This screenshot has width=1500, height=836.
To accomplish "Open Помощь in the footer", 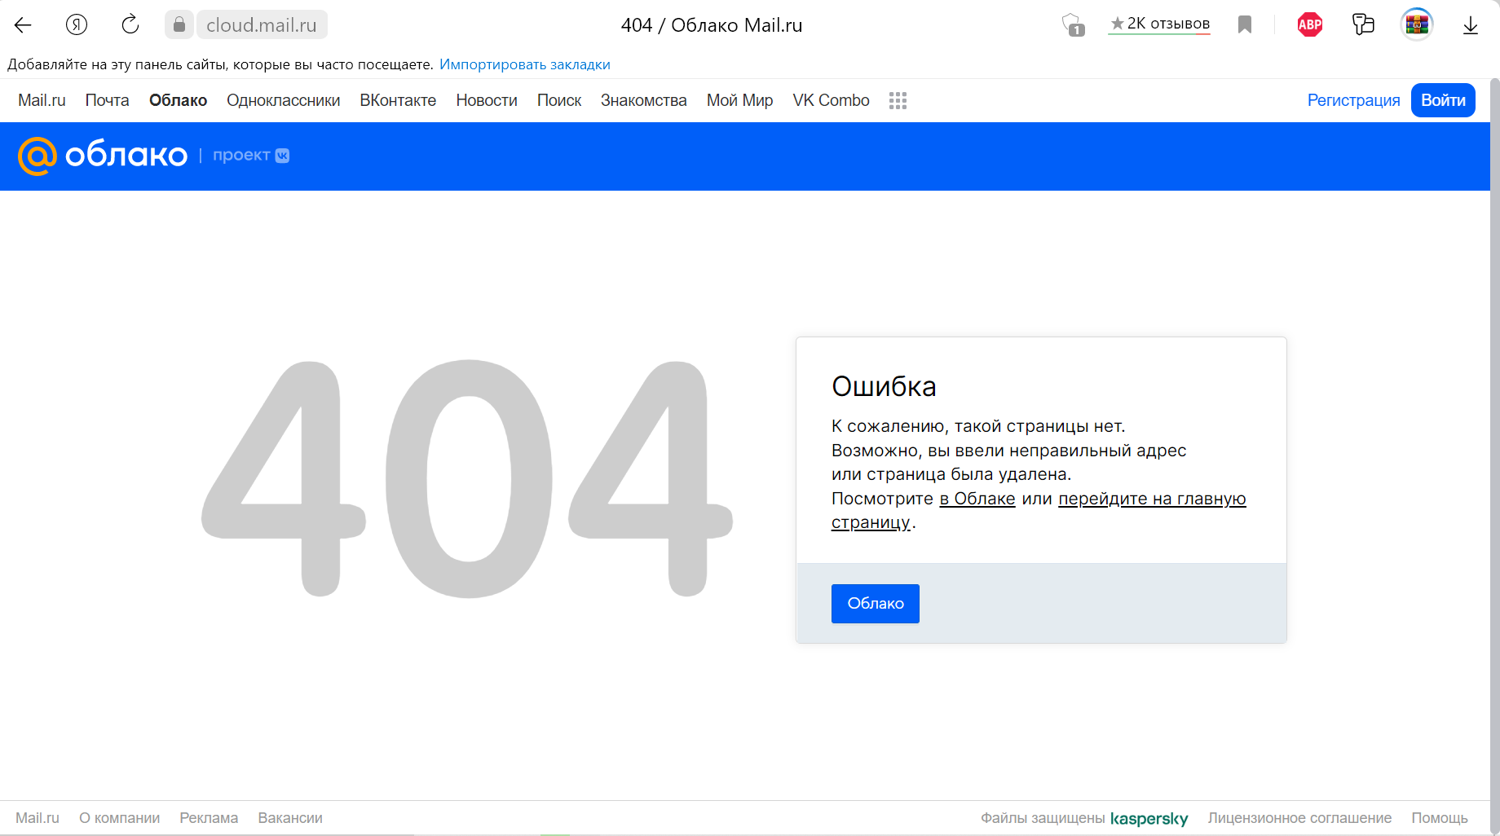I will [x=1440, y=818].
